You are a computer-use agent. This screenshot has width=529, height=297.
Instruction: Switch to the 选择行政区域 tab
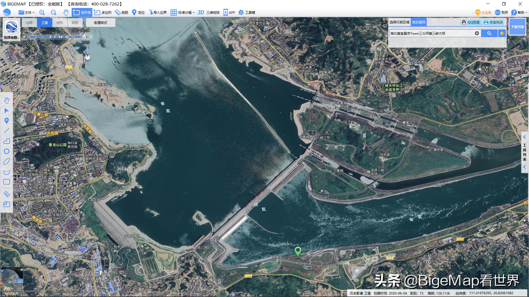(x=400, y=22)
